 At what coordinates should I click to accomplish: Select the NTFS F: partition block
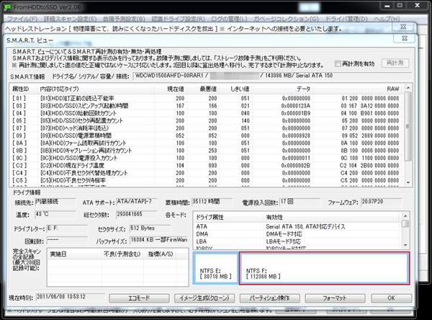[x=324, y=268]
